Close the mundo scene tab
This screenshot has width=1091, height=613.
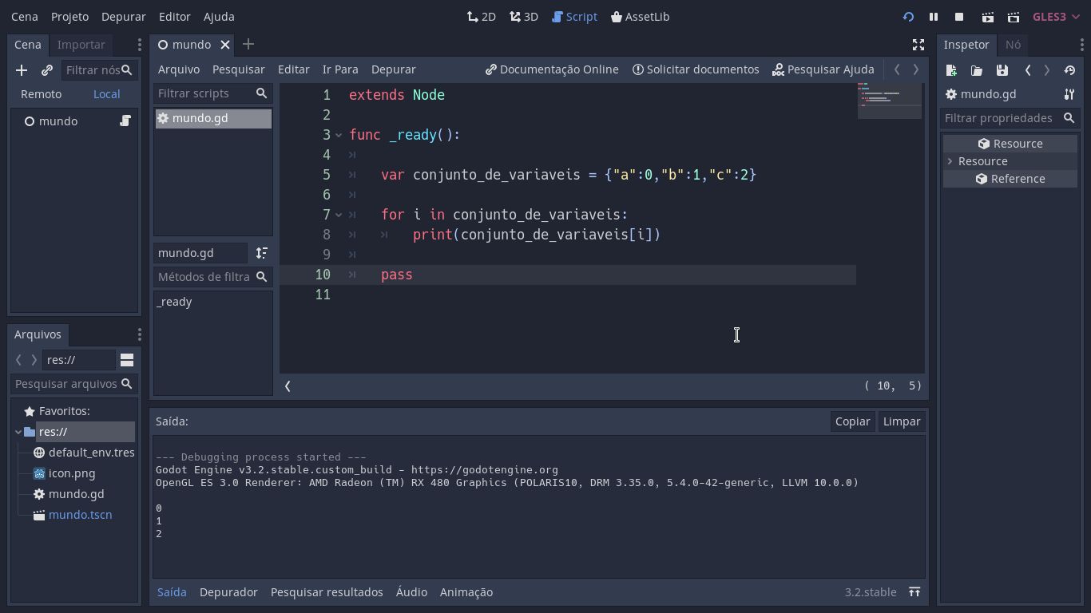pos(225,45)
